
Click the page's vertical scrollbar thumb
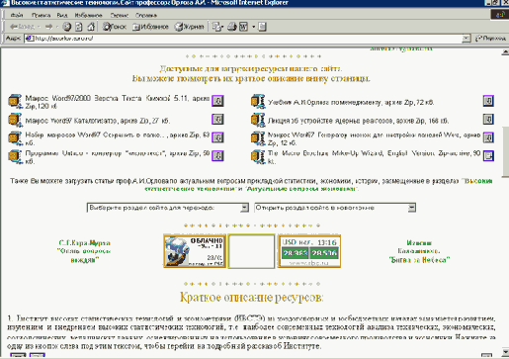point(505,152)
